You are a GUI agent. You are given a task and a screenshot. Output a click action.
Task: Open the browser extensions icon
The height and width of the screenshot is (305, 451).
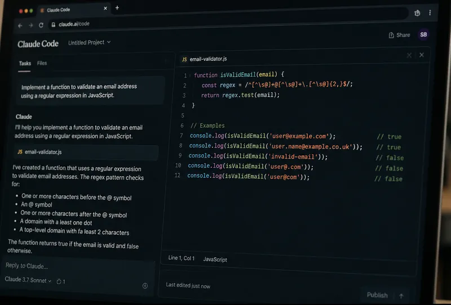pos(417,13)
